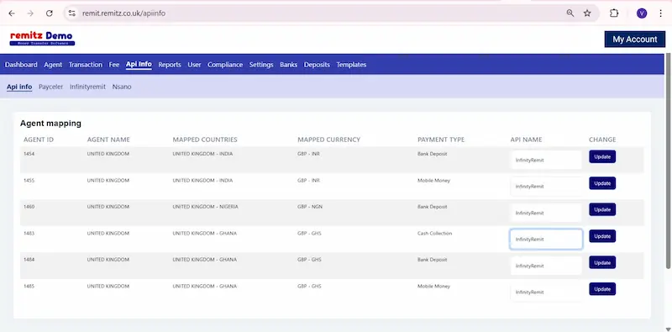
Task: Click Update for agent 1485
Action: [x=602, y=288]
